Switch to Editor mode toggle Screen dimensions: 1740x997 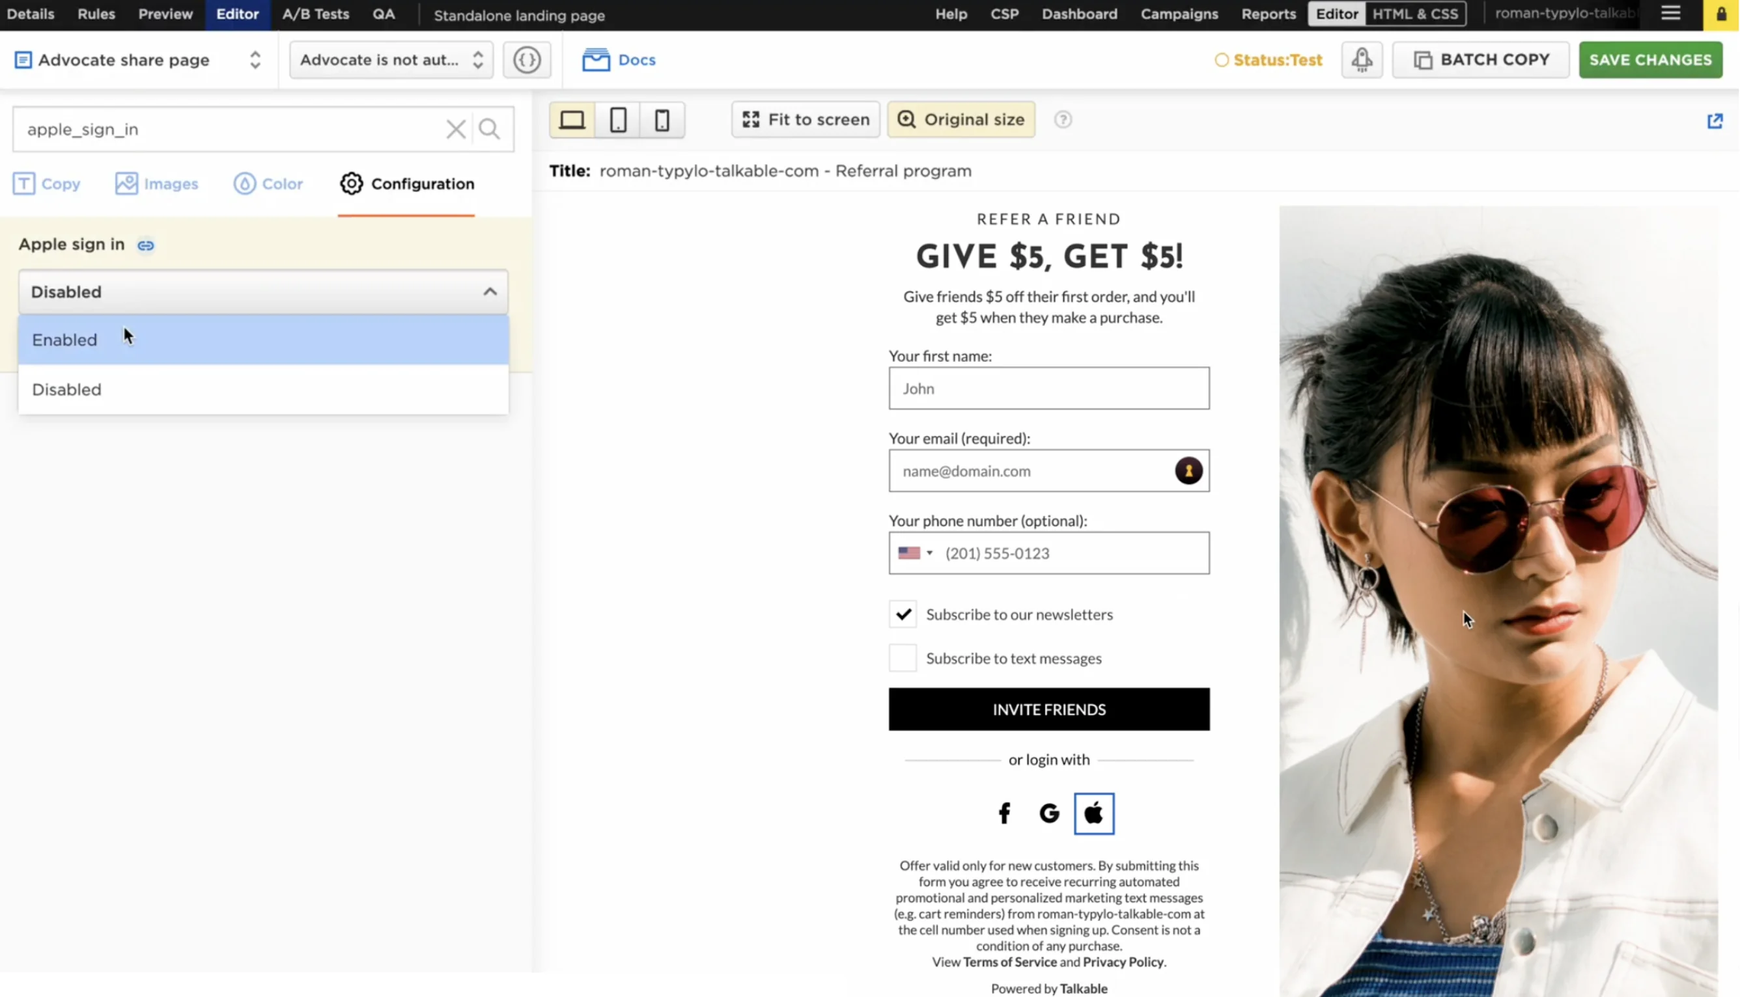1336,14
